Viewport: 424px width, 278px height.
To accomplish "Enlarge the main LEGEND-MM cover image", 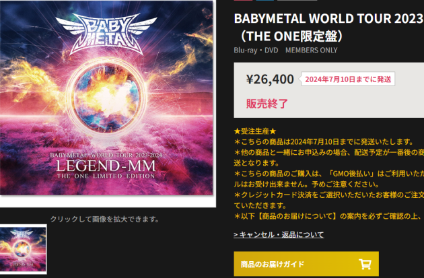I will point(106,98).
